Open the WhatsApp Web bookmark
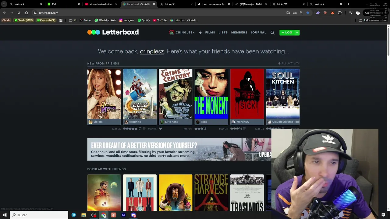 click(x=105, y=20)
